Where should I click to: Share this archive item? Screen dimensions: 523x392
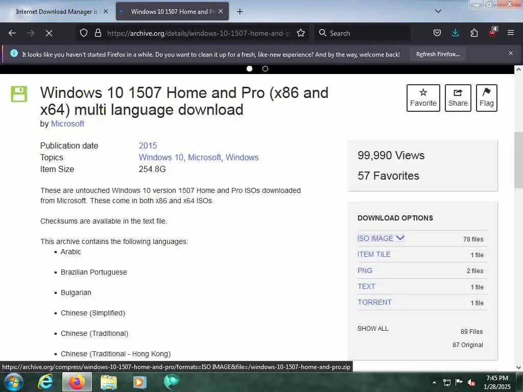point(458,98)
